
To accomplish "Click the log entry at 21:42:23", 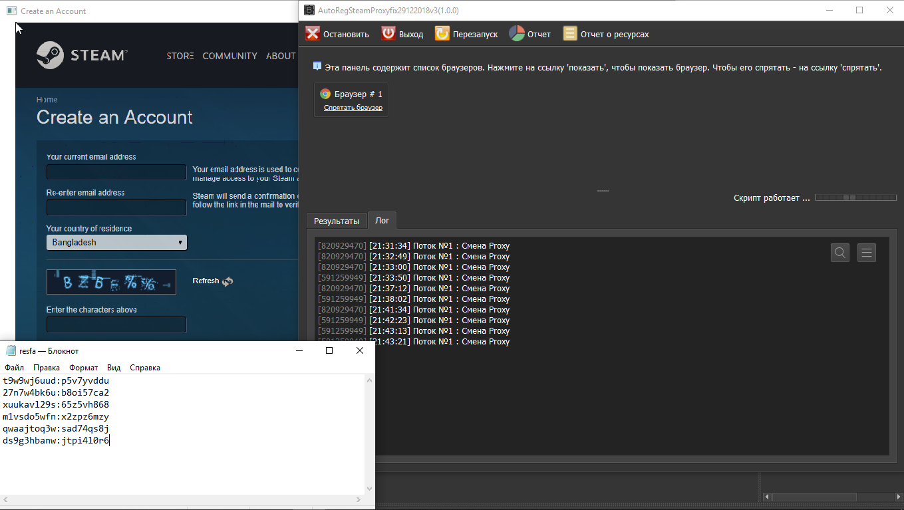I will pos(414,320).
